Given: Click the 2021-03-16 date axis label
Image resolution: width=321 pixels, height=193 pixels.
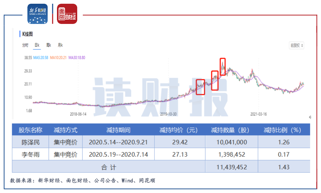Looking at the screenshot, I should coord(258,114).
